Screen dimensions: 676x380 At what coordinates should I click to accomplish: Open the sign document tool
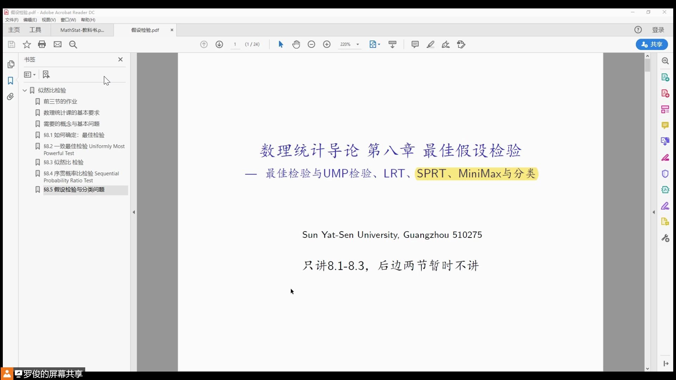coord(446,44)
